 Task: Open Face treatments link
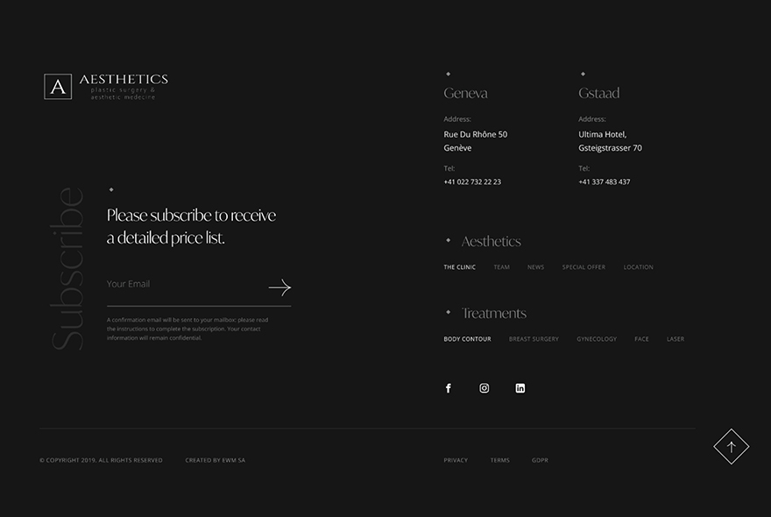click(641, 339)
